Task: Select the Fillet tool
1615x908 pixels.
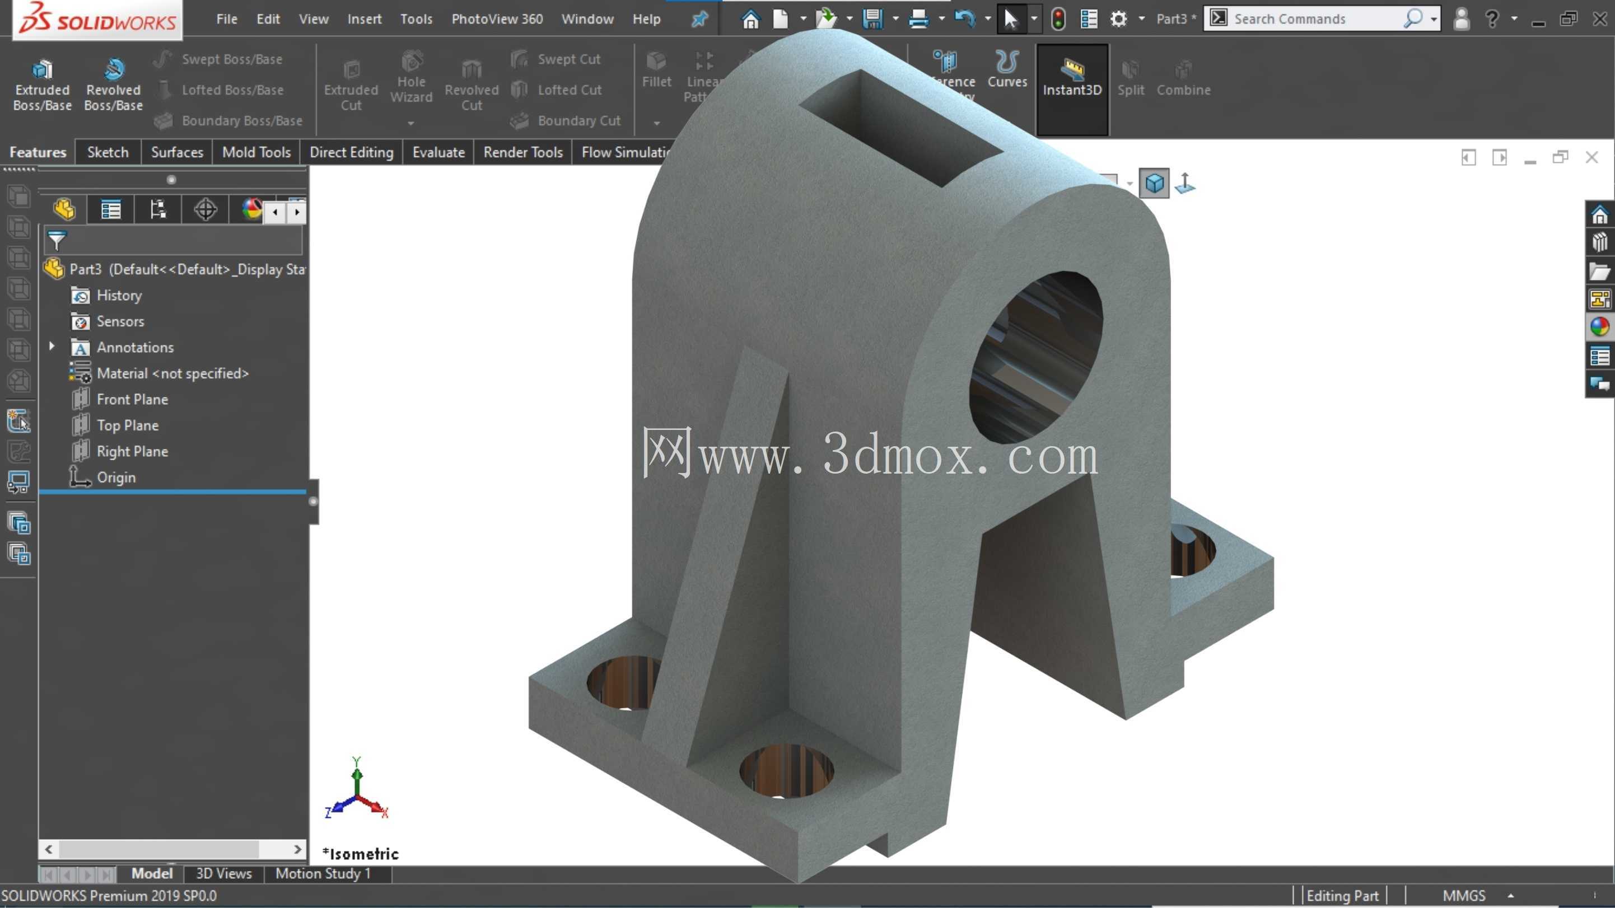Action: pos(656,69)
